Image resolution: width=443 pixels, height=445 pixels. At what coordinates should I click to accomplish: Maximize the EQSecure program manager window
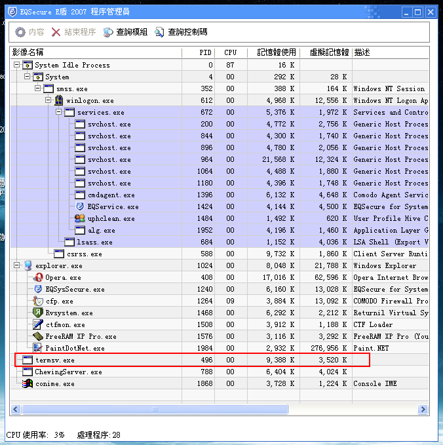click(x=417, y=12)
